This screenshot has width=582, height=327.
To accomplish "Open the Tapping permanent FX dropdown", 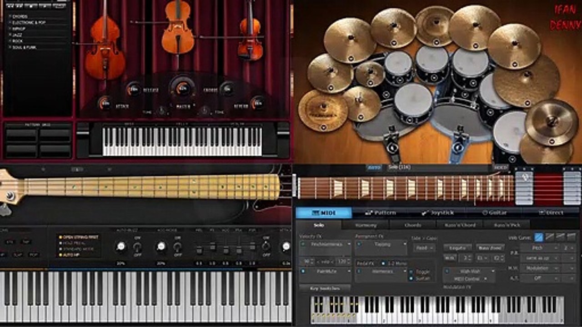I will pos(381,244).
